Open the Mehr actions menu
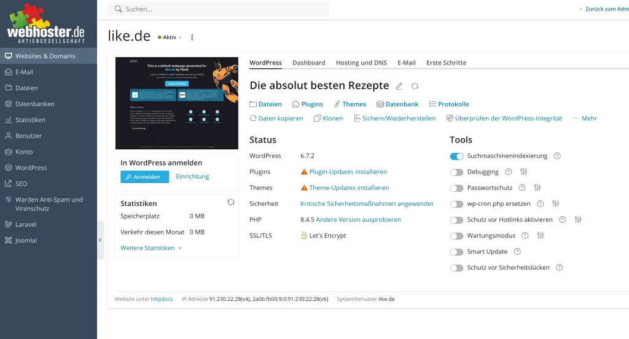Viewport: 629px width, 339px height. [x=585, y=119]
